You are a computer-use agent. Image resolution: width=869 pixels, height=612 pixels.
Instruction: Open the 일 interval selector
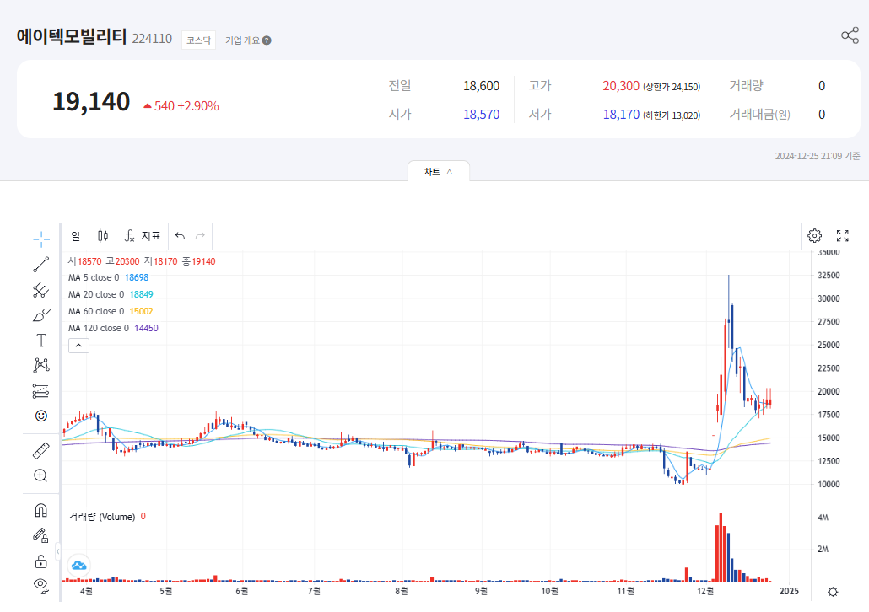click(x=76, y=236)
